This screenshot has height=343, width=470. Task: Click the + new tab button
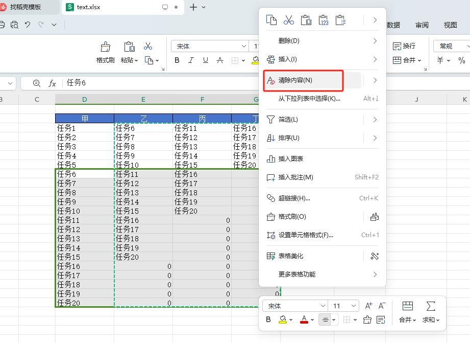193,7
